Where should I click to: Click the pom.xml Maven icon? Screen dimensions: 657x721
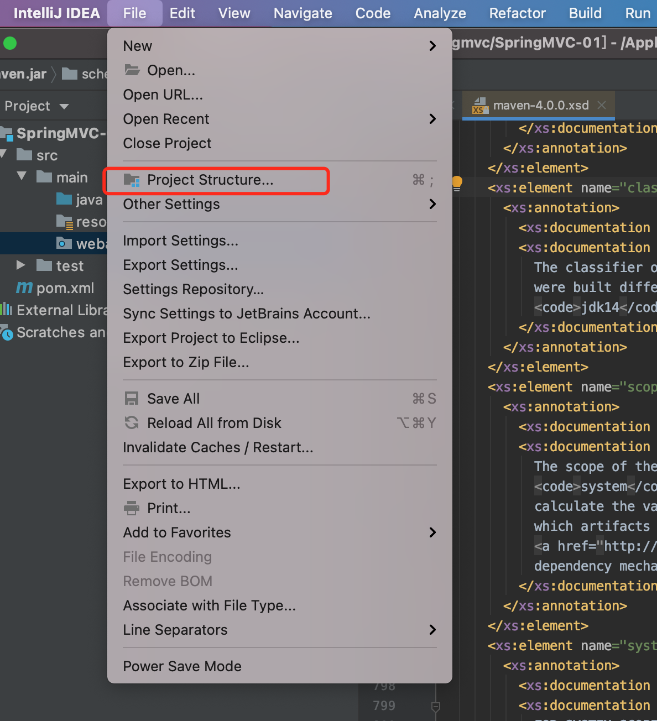coord(24,288)
